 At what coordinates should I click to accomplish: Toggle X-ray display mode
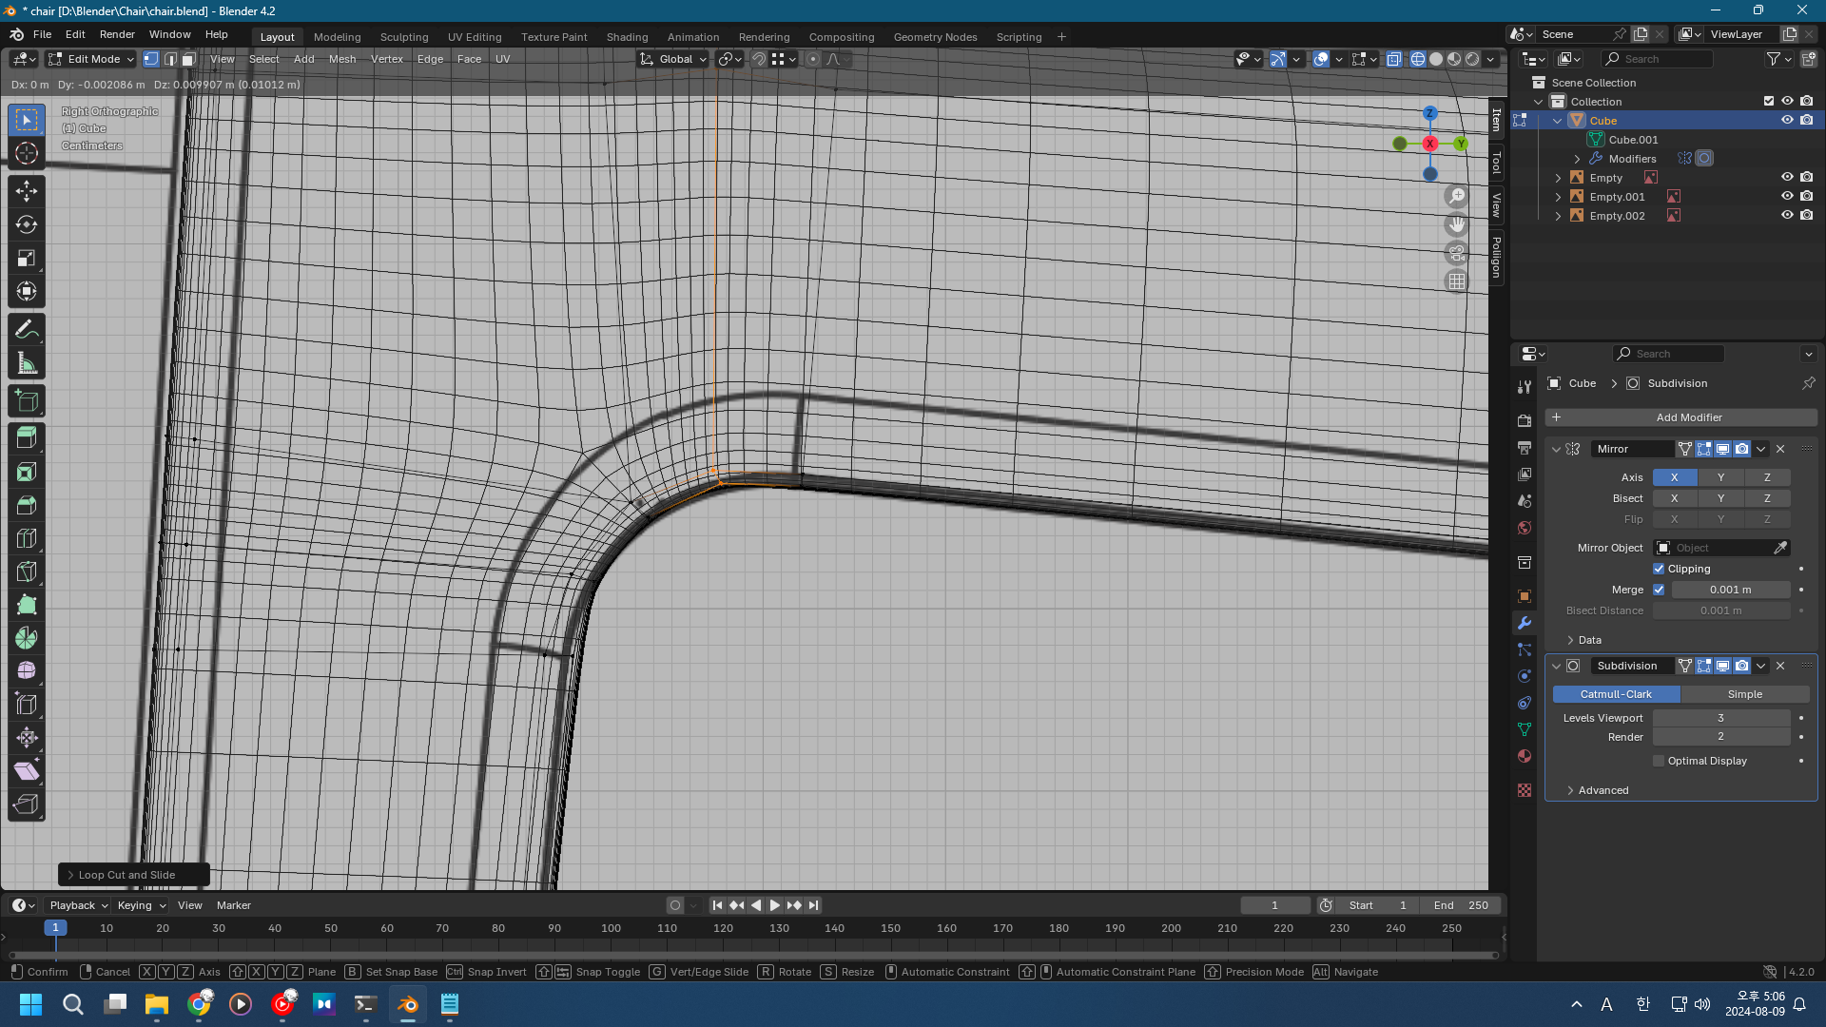(x=1393, y=59)
